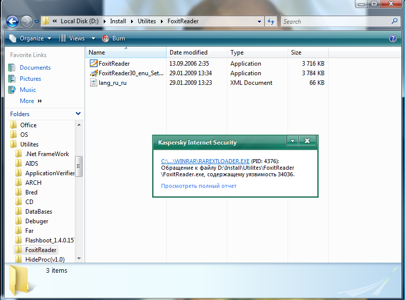Select the .Net FrameWork folder

tap(47, 154)
